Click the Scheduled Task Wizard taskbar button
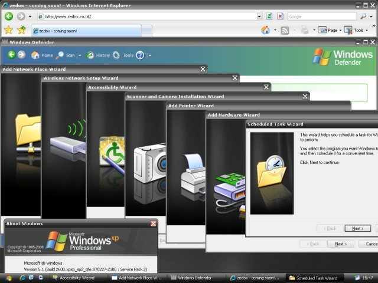Screen dimensions: 378x283 [314, 278]
